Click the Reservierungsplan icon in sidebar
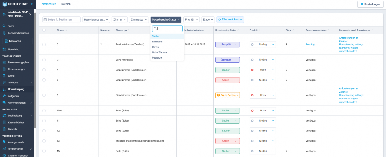Screen dimensions: 386x157 4,62
